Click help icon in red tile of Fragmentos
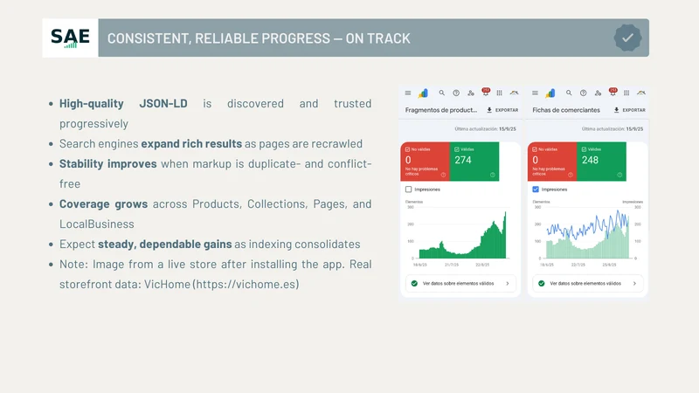This screenshot has width=699, height=393. coord(444,175)
